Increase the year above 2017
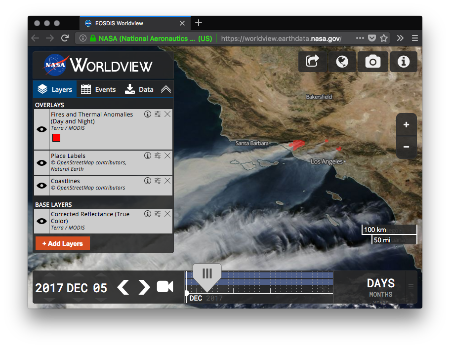 tap(49, 275)
